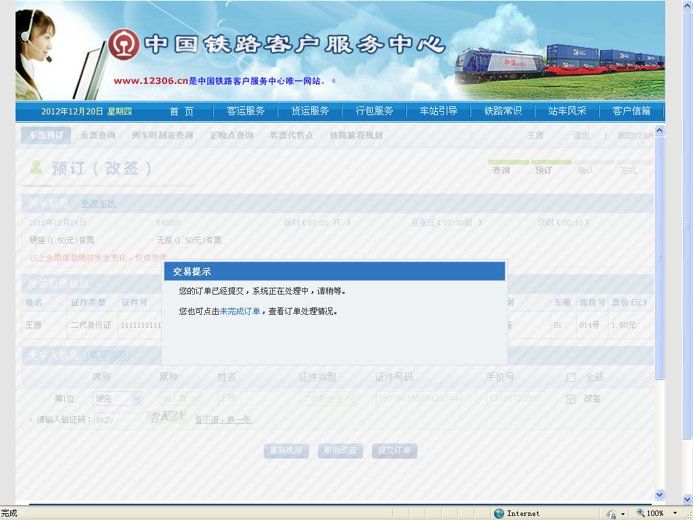Click the captcha image

click(167, 416)
